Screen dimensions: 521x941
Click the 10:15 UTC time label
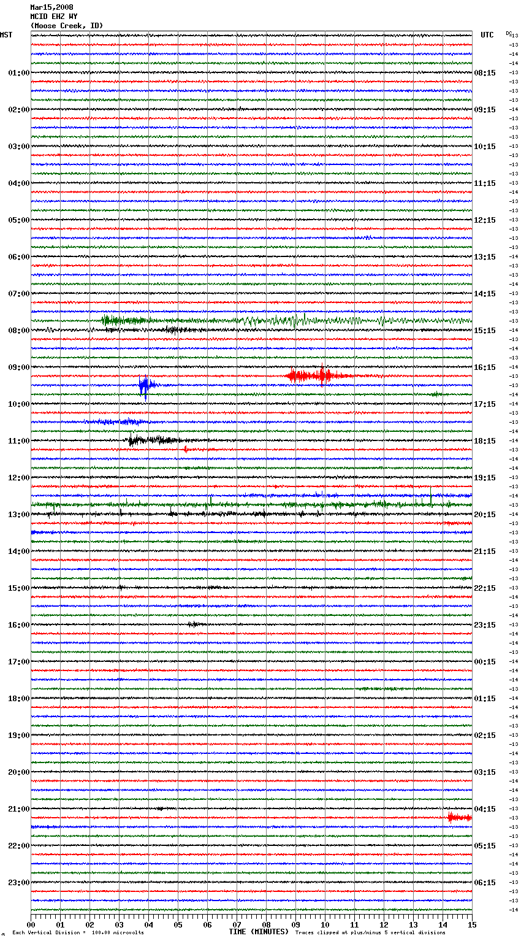pyautogui.click(x=485, y=147)
